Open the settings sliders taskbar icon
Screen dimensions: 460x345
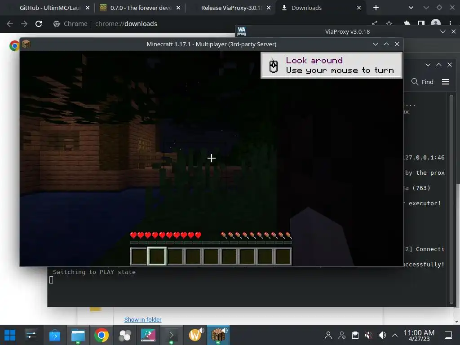point(31,335)
